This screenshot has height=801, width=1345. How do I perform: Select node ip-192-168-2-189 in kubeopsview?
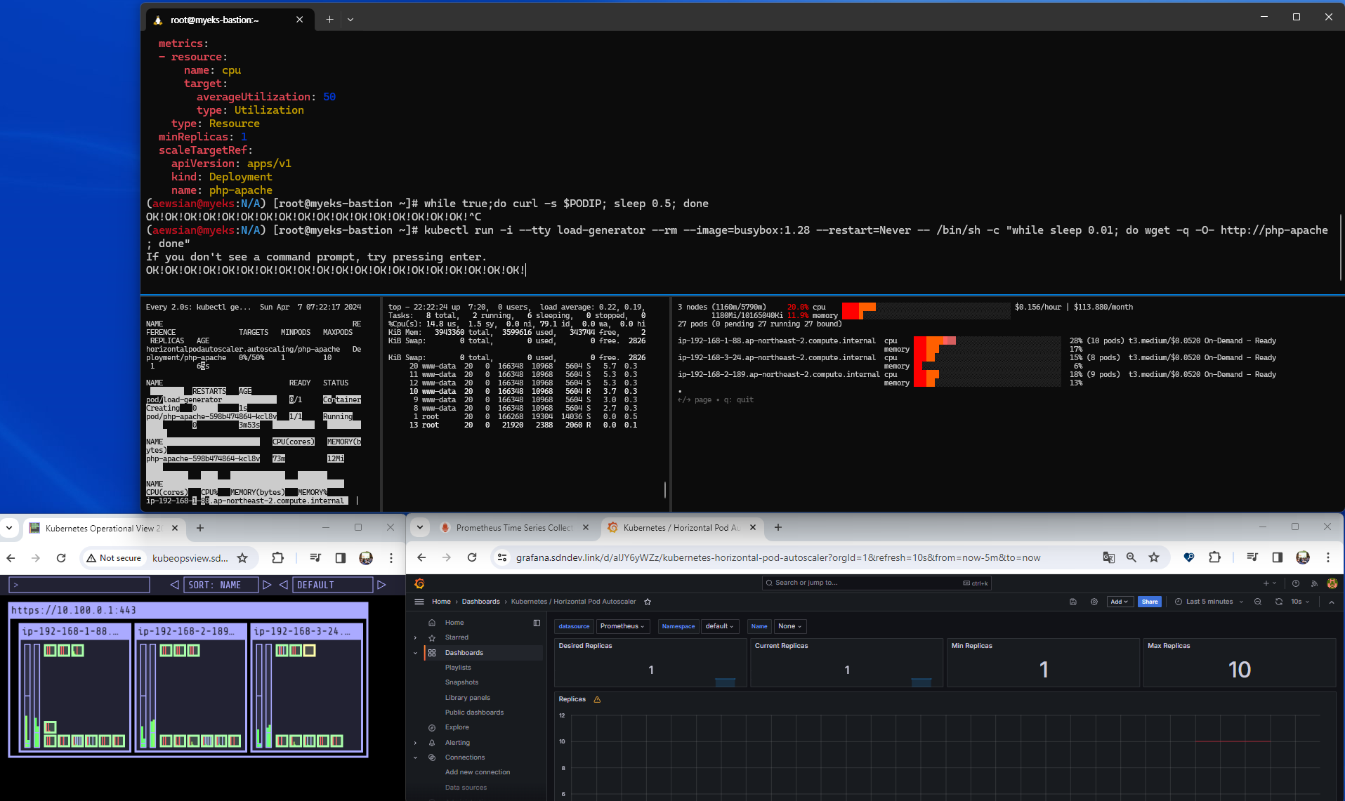[x=190, y=688]
